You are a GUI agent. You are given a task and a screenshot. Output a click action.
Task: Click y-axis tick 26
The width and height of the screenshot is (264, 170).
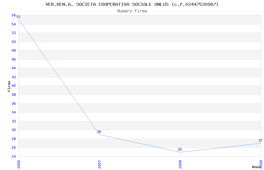[14, 147]
